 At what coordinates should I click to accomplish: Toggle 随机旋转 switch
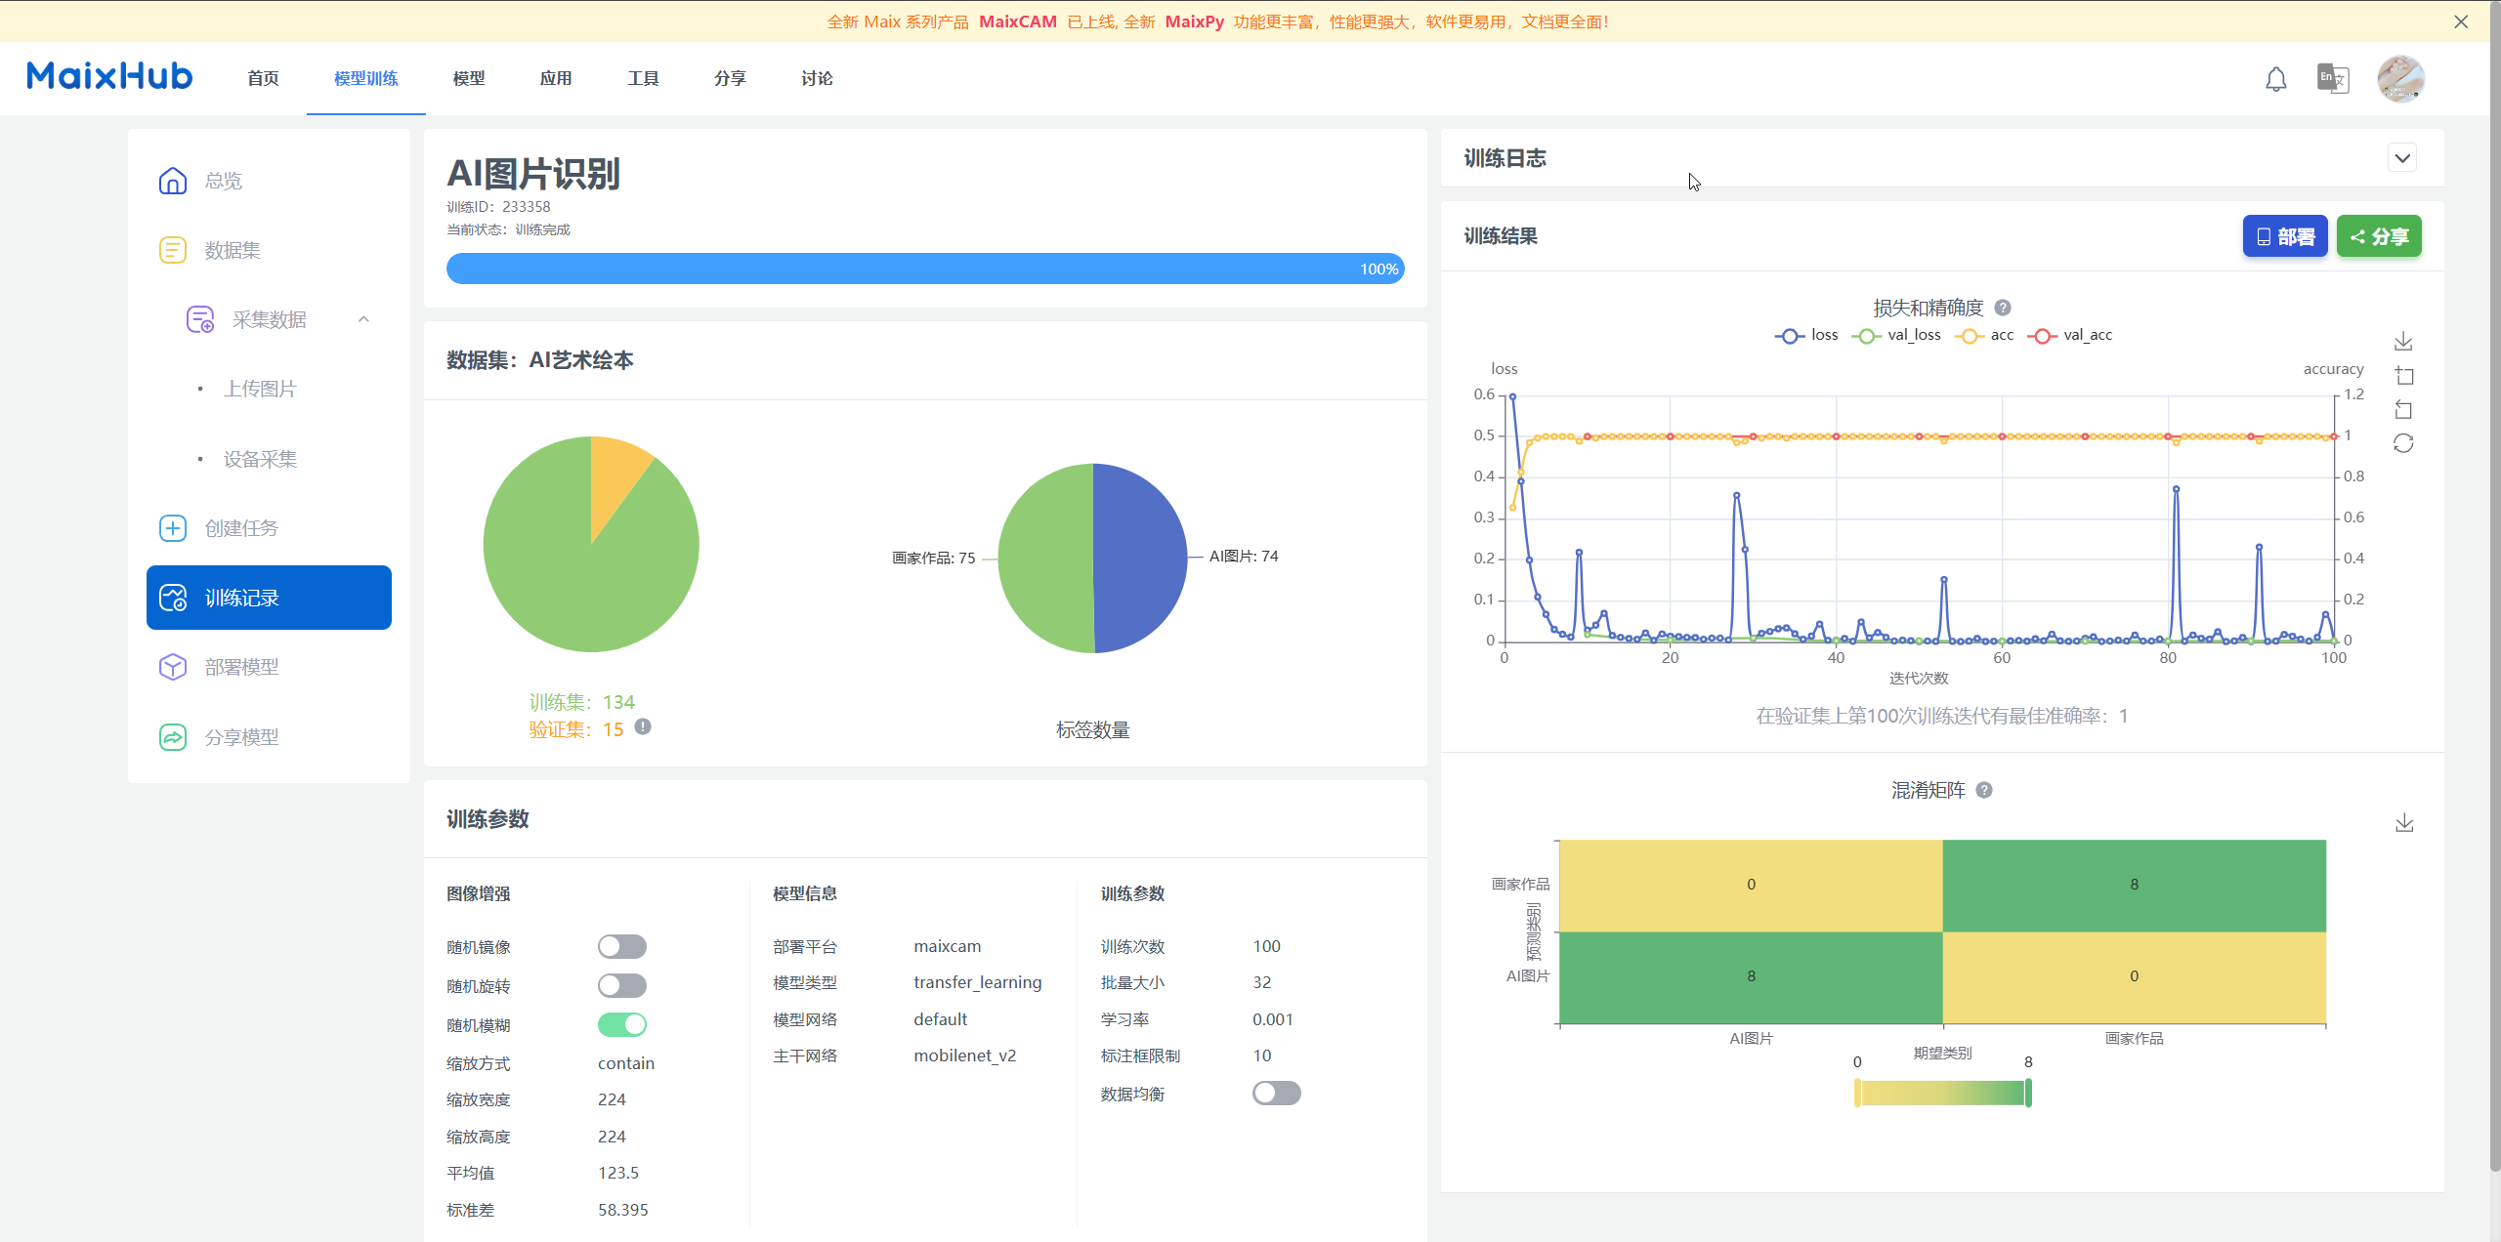pyautogui.click(x=622, y=985)
